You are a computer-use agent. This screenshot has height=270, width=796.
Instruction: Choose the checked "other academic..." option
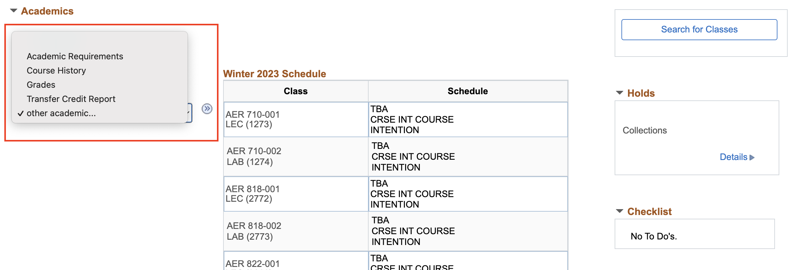[x=61, y=113]
